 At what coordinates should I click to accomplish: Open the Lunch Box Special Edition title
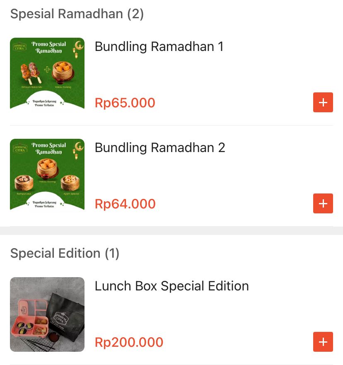click(171, 286)
